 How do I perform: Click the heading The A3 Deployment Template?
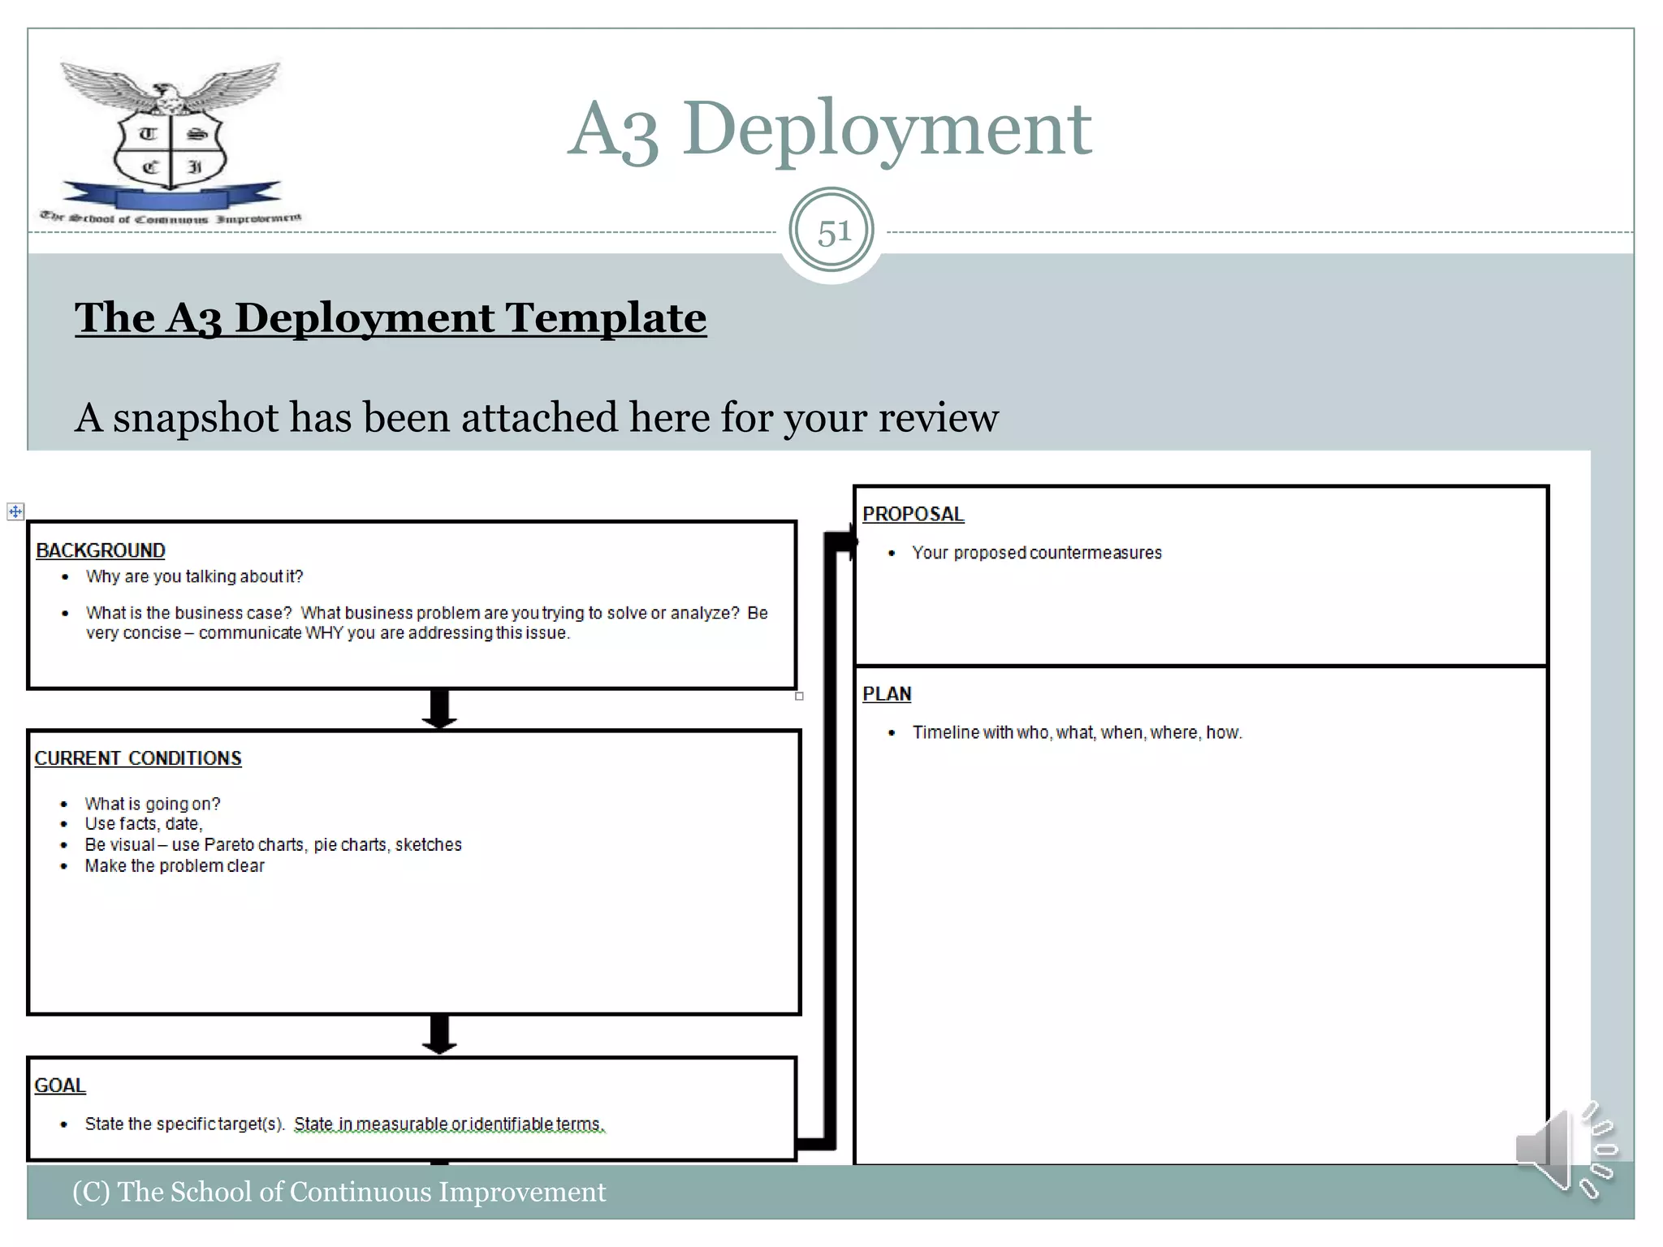391,317
